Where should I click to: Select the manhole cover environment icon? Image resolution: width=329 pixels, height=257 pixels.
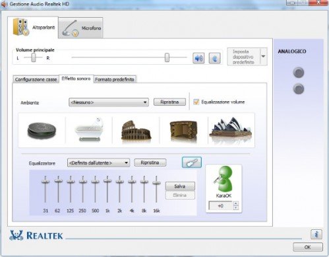pos(42,130)
